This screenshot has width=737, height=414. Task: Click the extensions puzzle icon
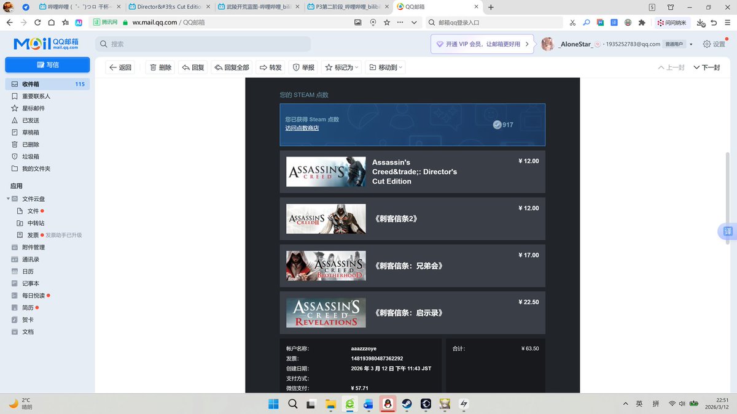(x=642, y=23)
